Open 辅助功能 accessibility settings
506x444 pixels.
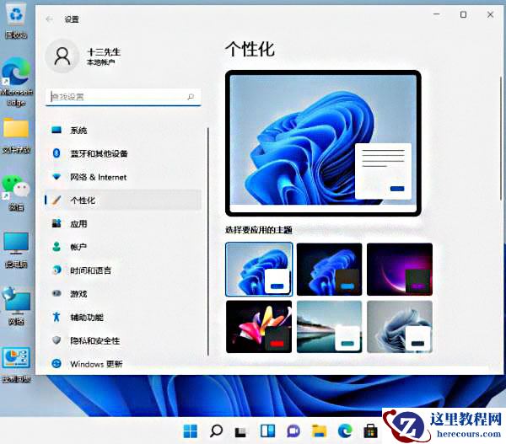pyautogui.click(x=123, y=318)
